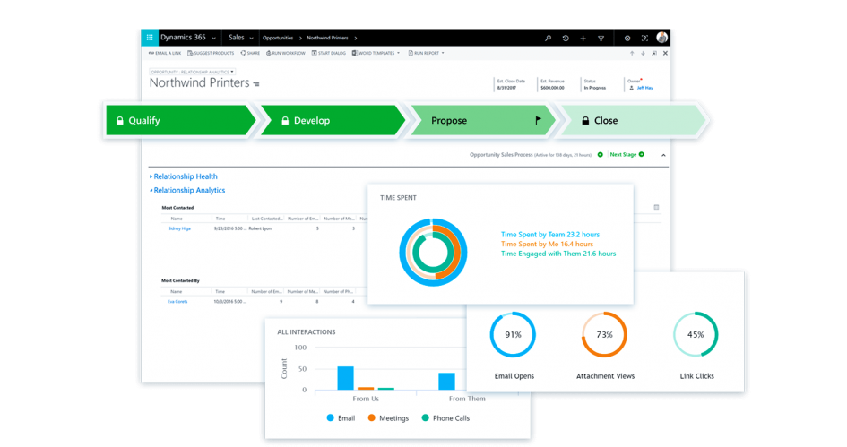Open the Opportunity: Relationship Analytics form selector
This screenshot has height=447, width=847.
click(x=193, y=72)
